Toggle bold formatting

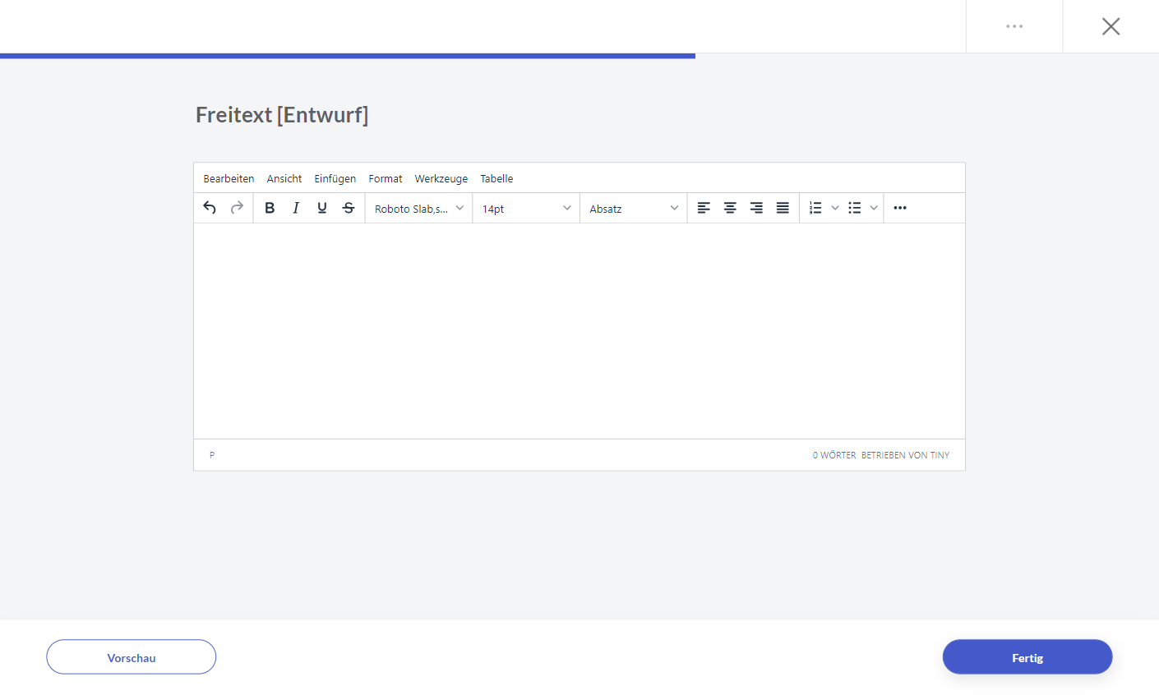coord(270,208)
